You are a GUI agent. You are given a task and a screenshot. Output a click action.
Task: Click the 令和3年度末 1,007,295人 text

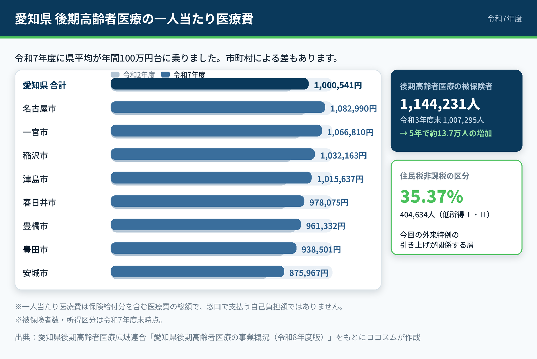442,120
